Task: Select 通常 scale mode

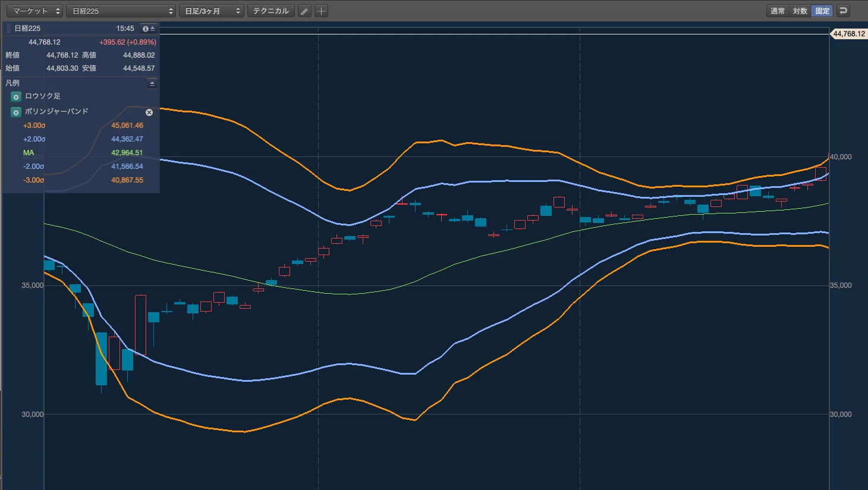Action: 778,11
